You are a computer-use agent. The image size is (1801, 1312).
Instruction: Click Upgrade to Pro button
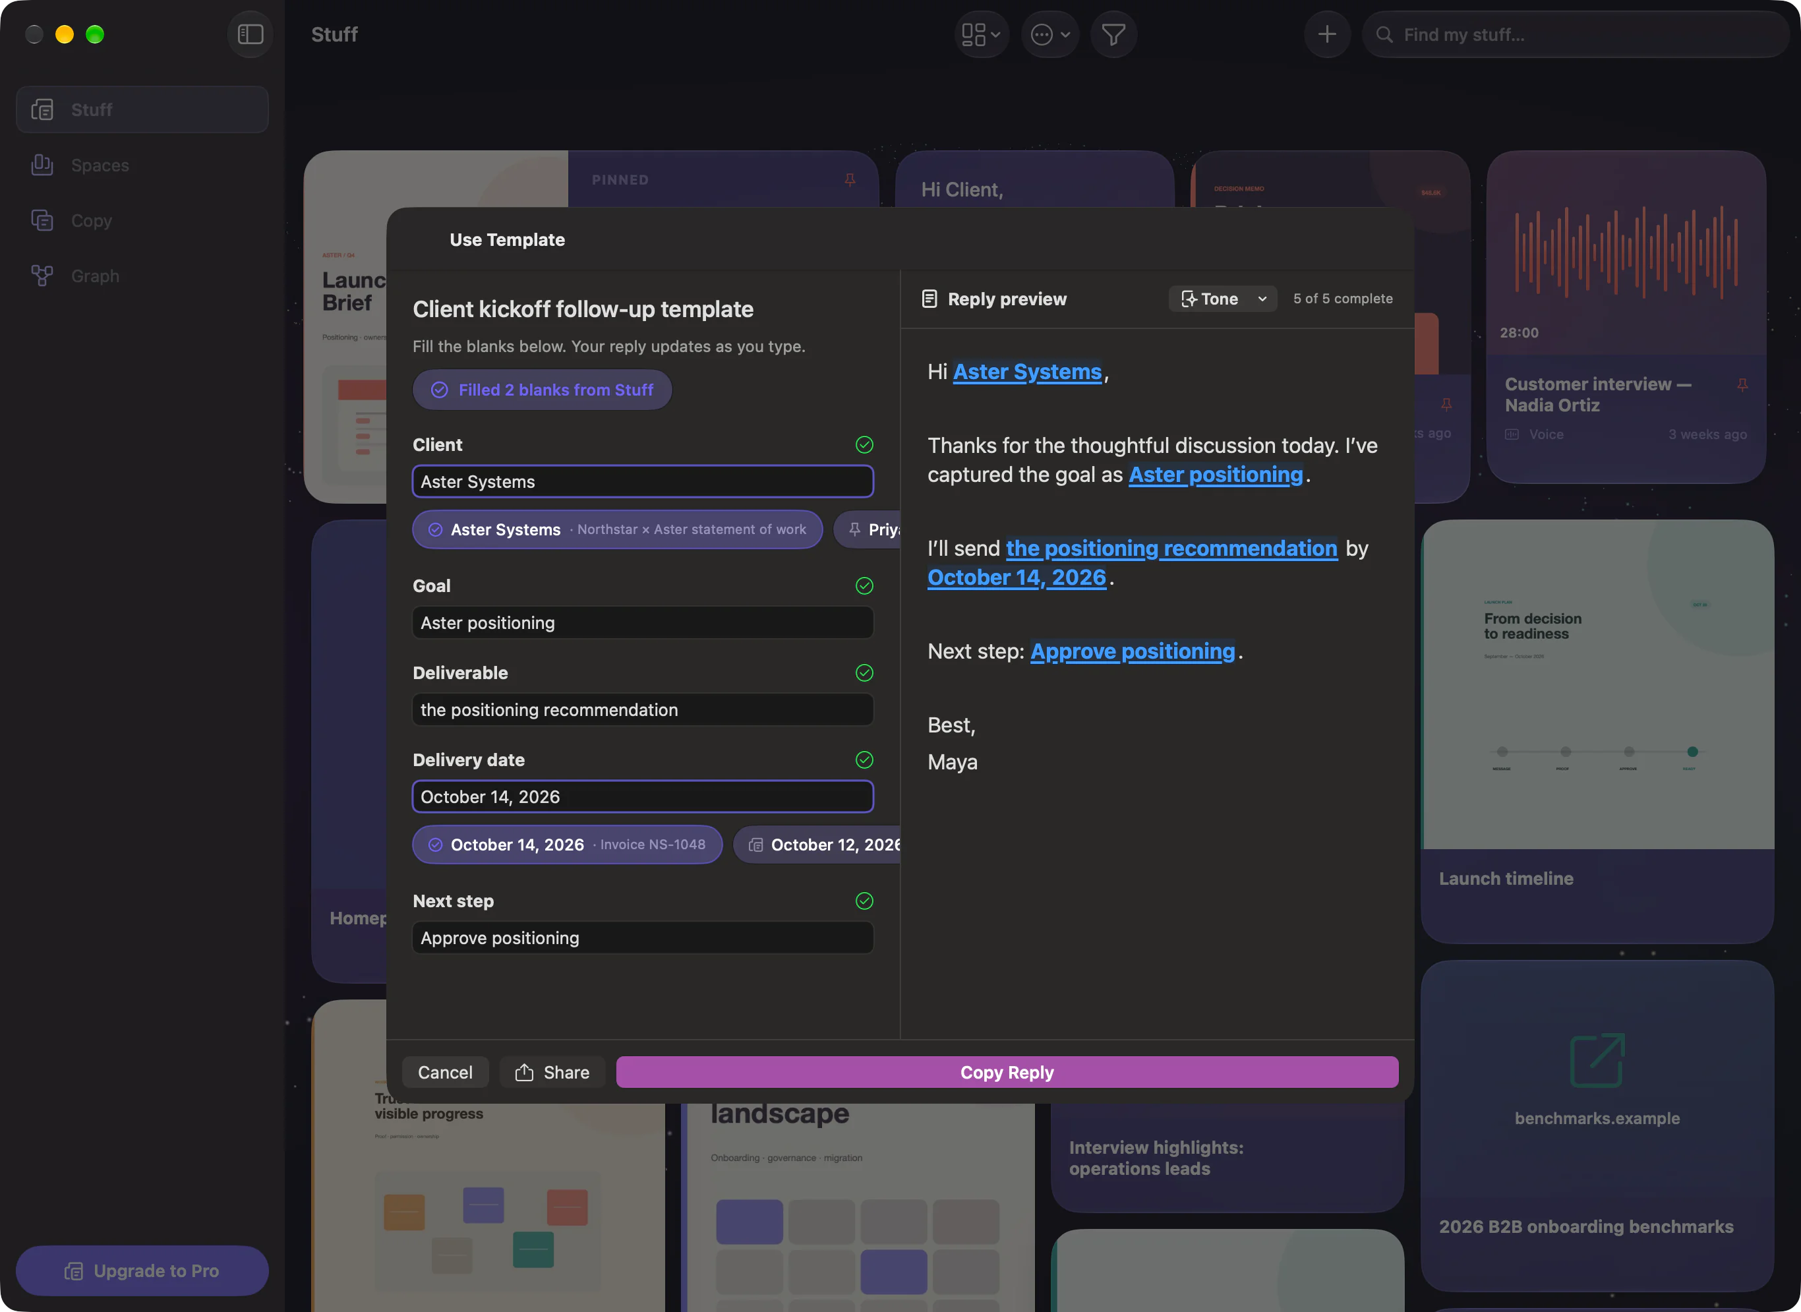tap(142, 1270)
